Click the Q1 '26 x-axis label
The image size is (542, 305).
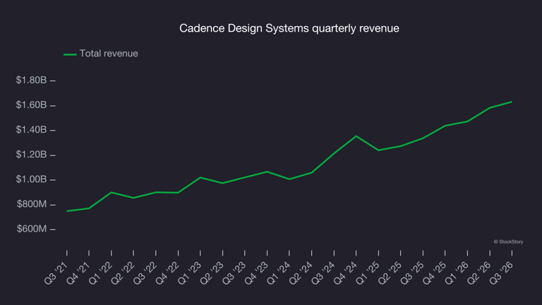click(457, 273)
